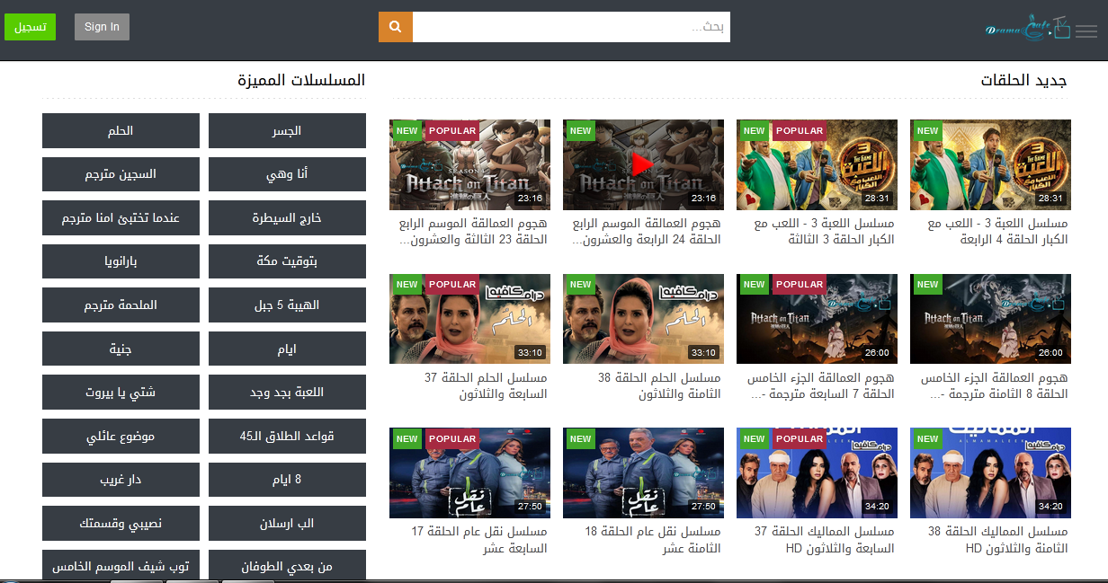Open thumbnail of المماليك الحلقة 38
This screenshot has width=1108, height=583.
(990, 473)
